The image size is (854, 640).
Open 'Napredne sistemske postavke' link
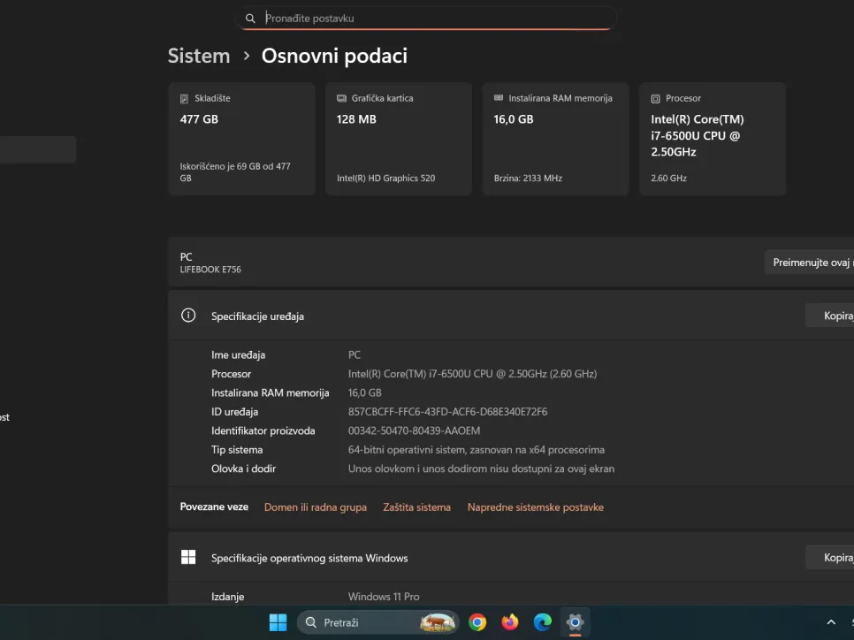(x=536, y=507)
